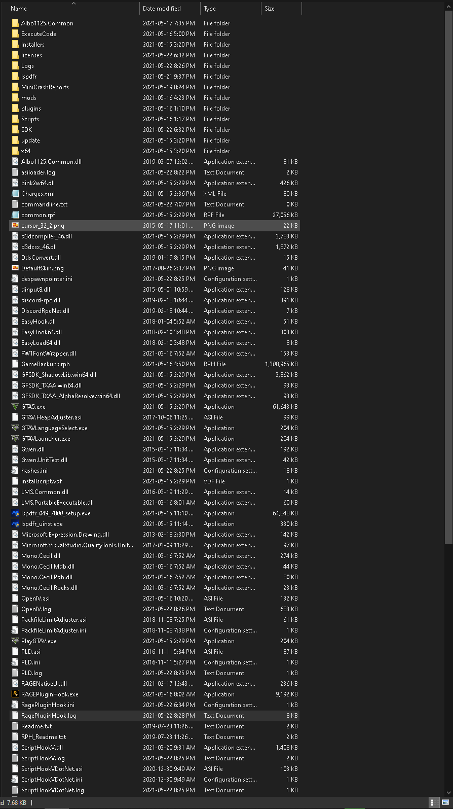Click the lspdfr_049_7800_setup.exe icon
This screenshot has height=809, width=453.
pos(15,513)
